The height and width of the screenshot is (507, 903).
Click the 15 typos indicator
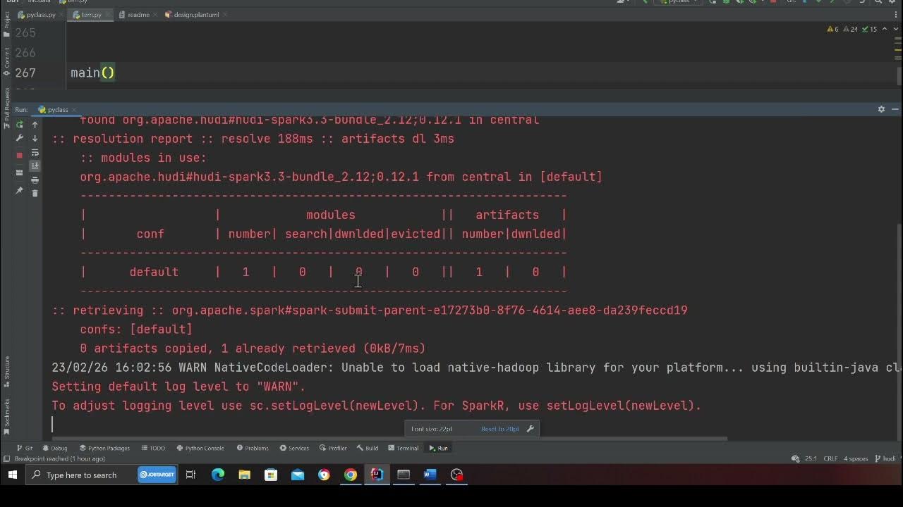coord(870,29)
